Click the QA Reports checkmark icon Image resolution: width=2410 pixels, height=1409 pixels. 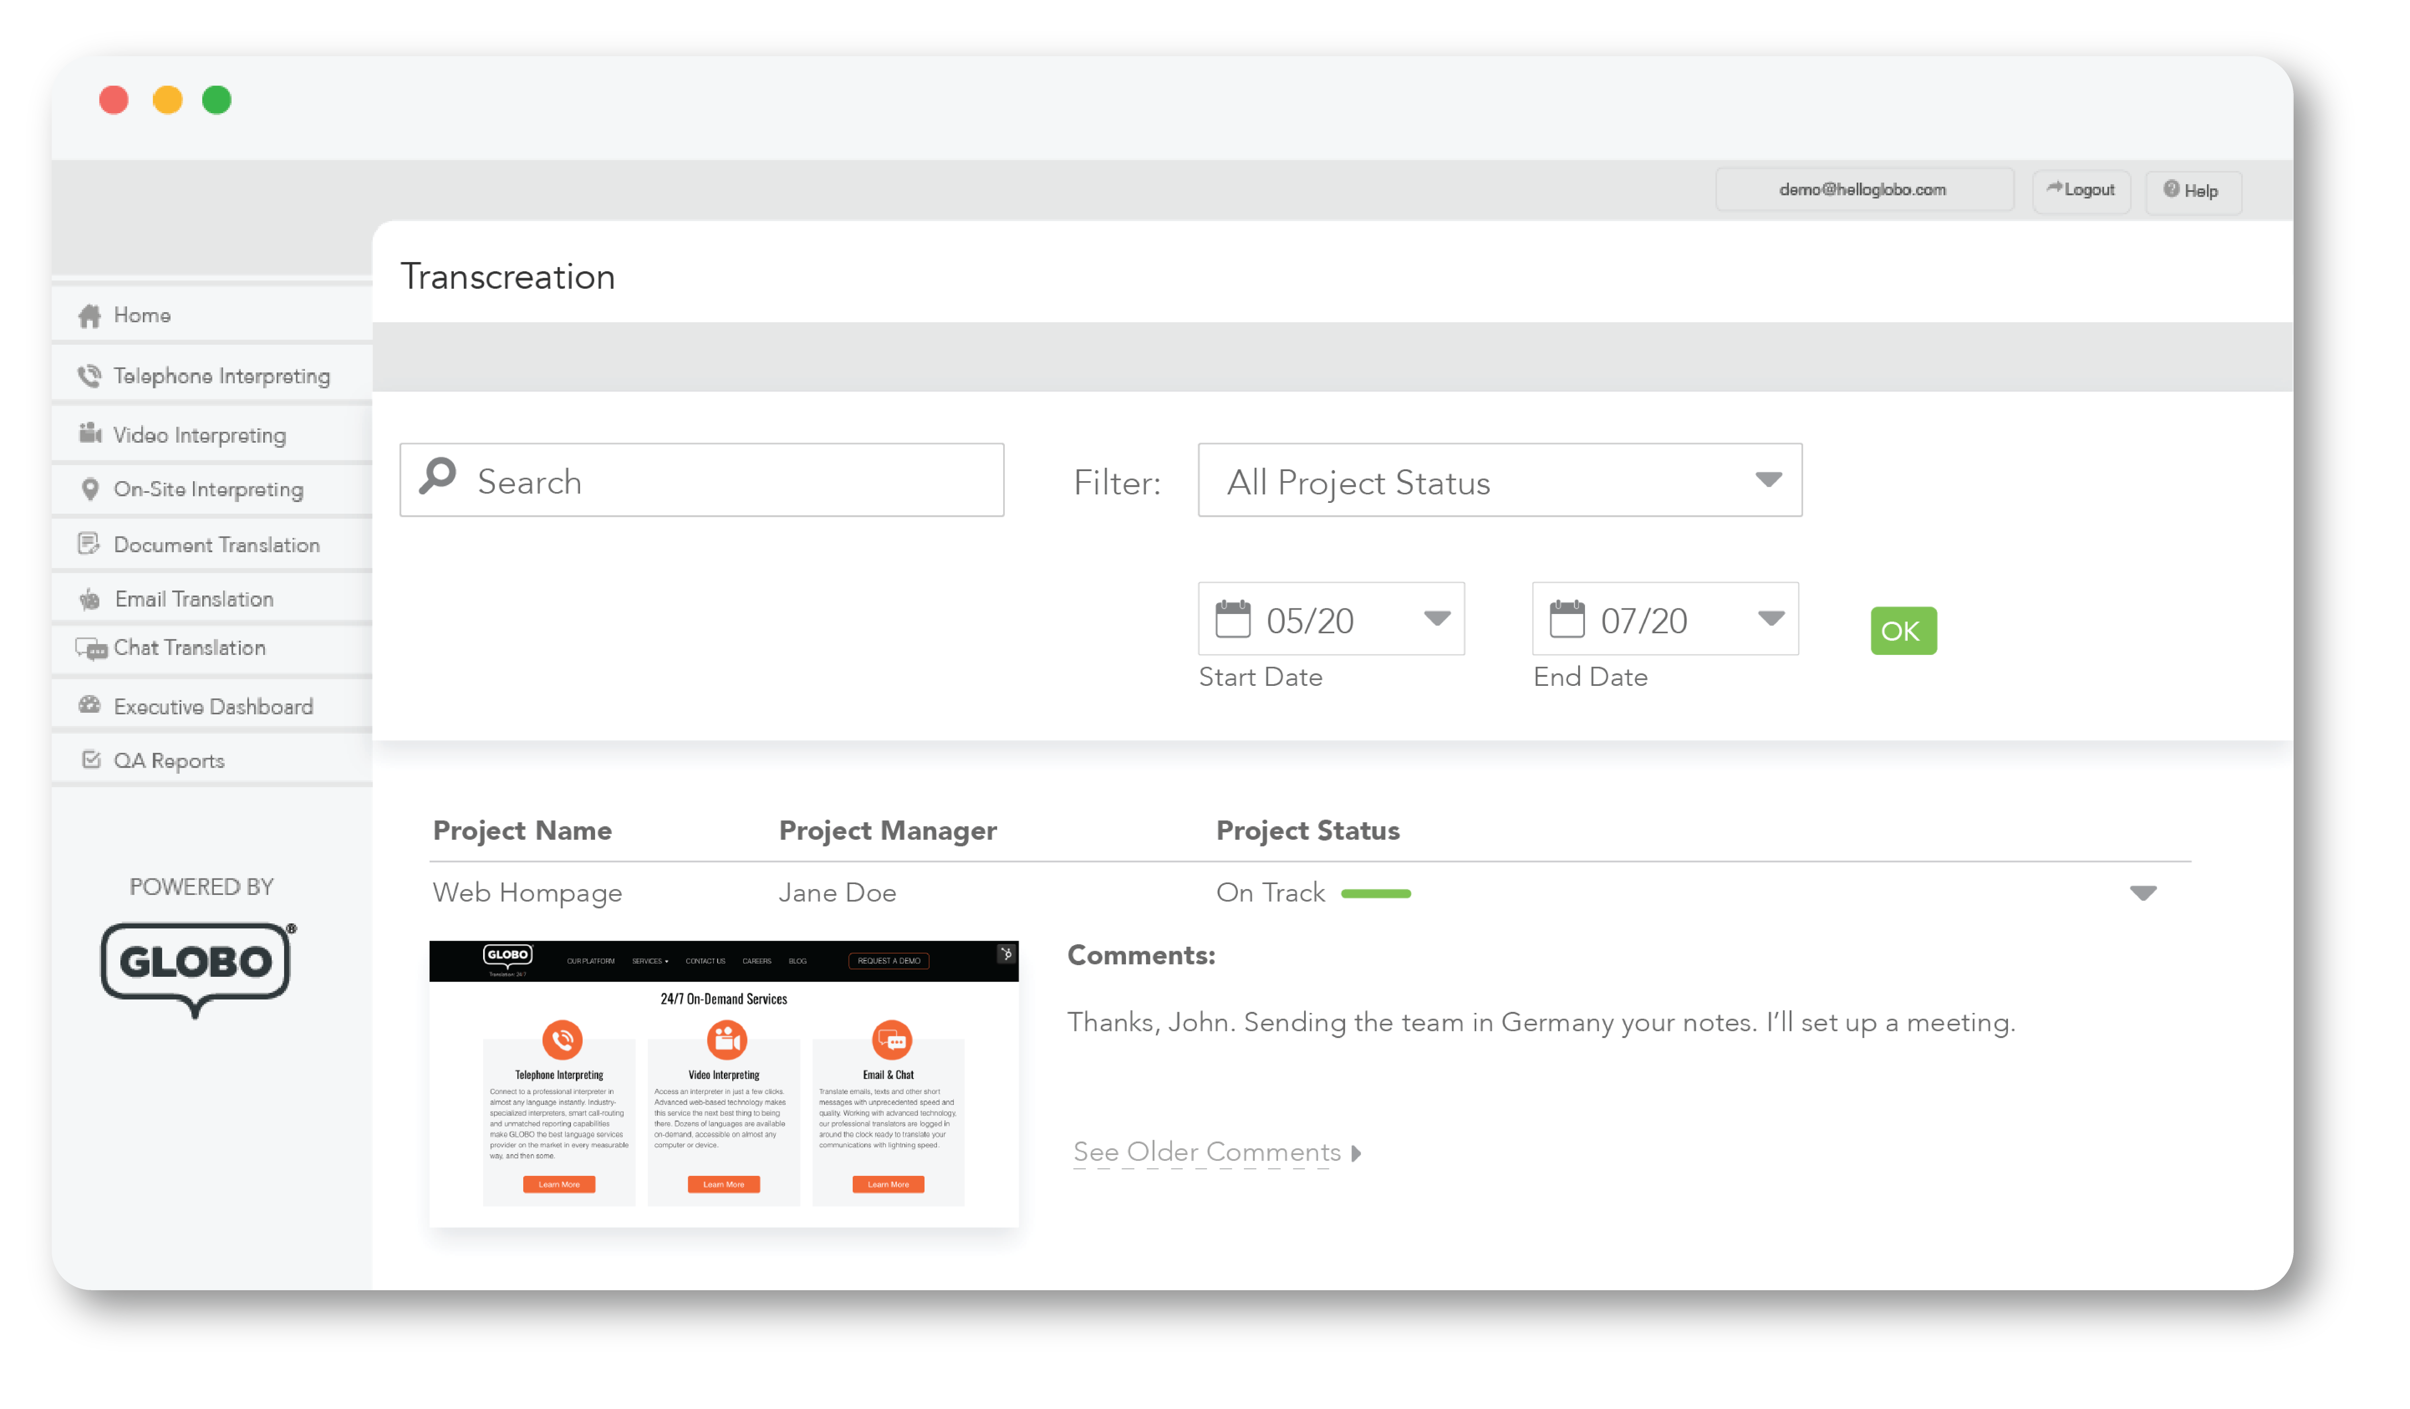(91, 760)
